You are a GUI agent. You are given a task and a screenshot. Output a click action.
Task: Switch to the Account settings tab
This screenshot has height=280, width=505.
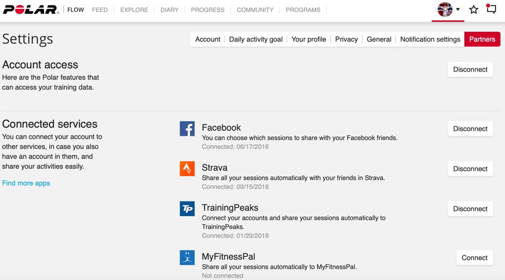pyautogui.click(x=208, y=40)
